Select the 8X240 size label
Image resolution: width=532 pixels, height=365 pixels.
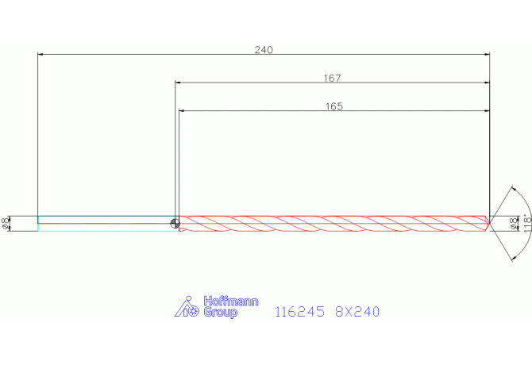[357, 312]
